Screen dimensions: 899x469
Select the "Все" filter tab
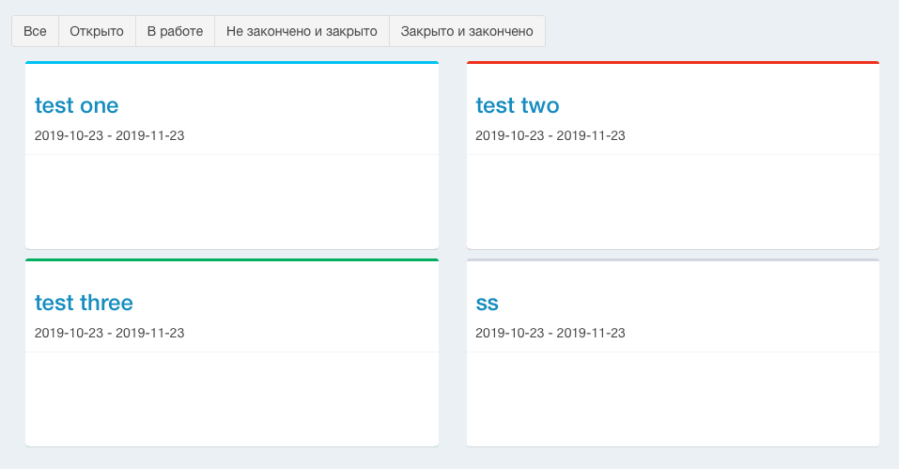coord(35,31)
